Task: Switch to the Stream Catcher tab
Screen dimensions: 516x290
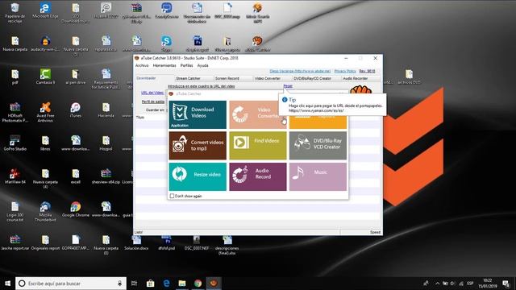Action: click(193, 78)
